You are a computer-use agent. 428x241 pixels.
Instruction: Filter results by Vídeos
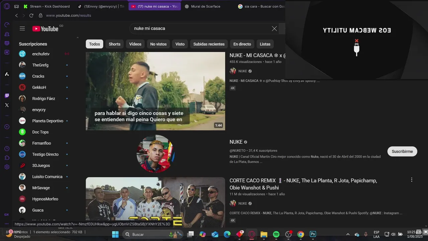135,44
